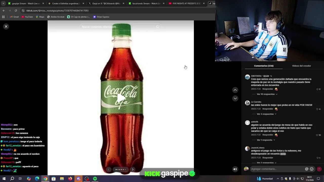Reload the page with refresh icon
Viewport: 324px width, 182px height.
pyautogui.click(x=16, y=11)
